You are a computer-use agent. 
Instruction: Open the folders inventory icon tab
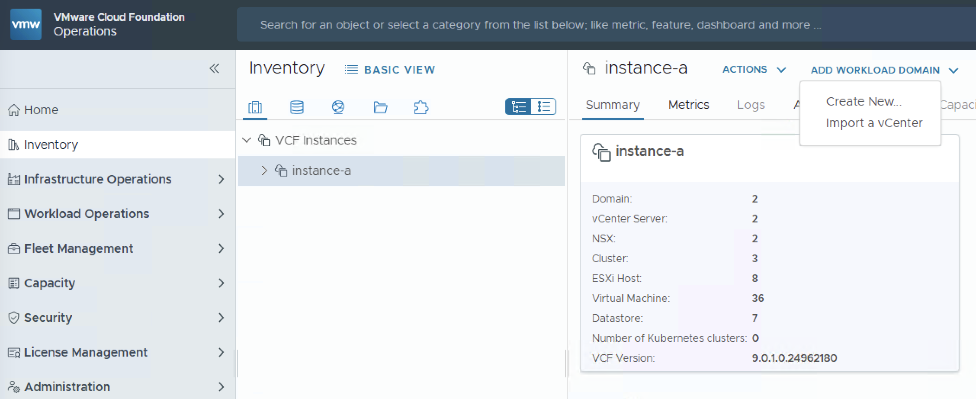(x=380, y=107)
